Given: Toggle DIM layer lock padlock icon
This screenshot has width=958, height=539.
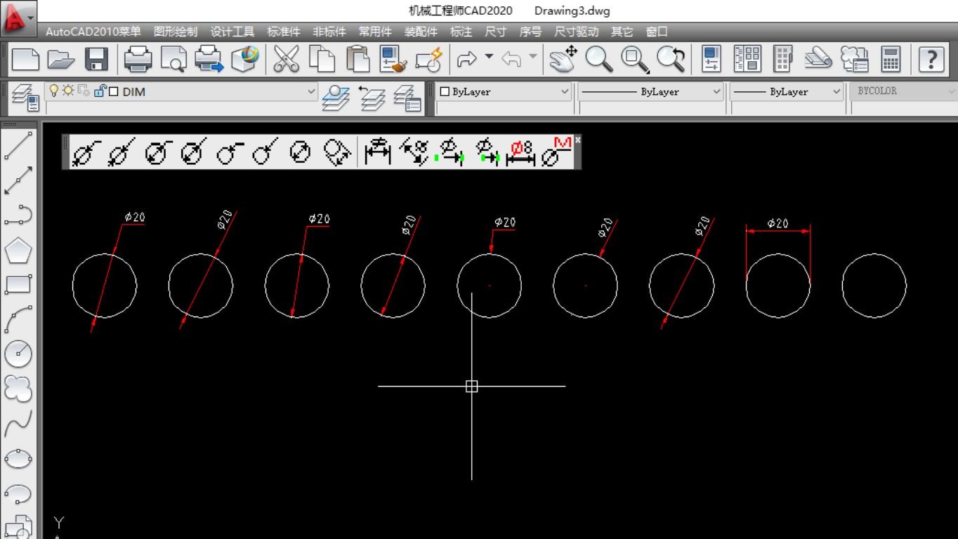Looking at the screenshot, I should tap(100, 91).
